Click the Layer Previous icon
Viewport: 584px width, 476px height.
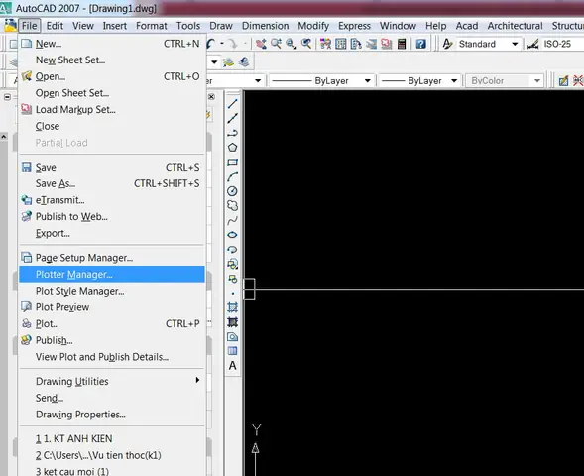click(x=244, y=61)
